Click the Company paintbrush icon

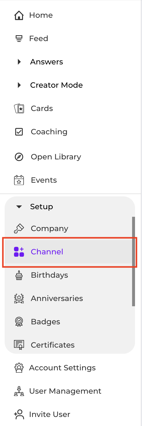click(19, 228)
